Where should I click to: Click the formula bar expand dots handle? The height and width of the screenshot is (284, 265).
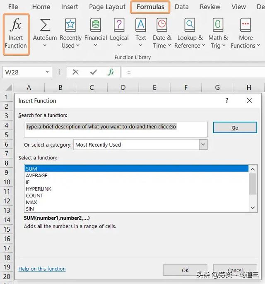59,72
